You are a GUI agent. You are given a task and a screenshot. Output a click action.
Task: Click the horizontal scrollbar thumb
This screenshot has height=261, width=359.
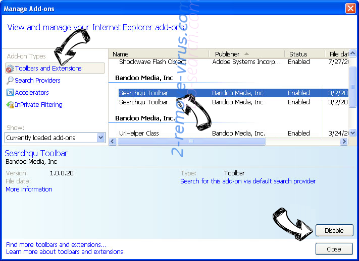191,142
